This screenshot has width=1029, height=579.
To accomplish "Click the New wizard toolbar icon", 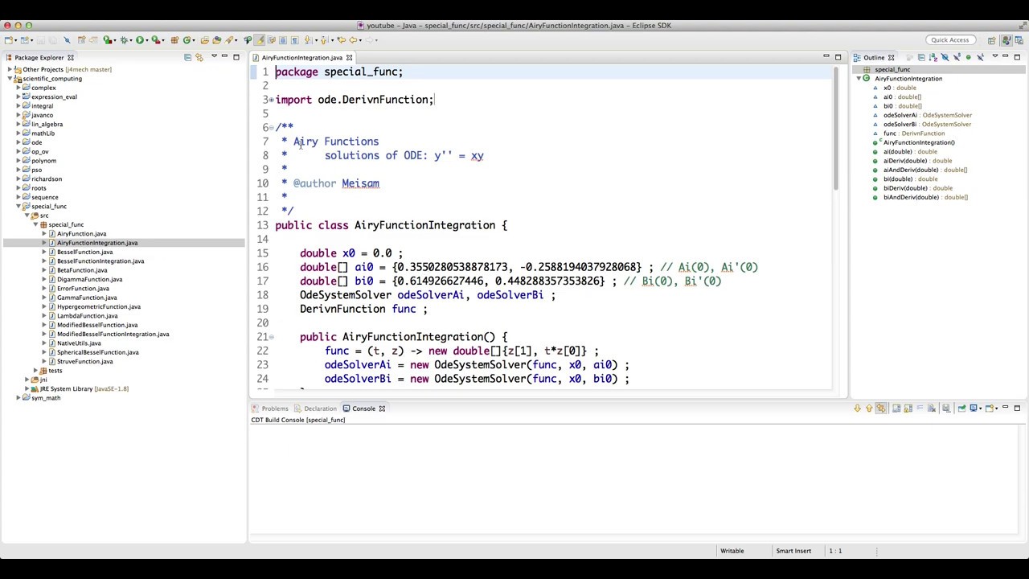I will (x=9, y=39).
